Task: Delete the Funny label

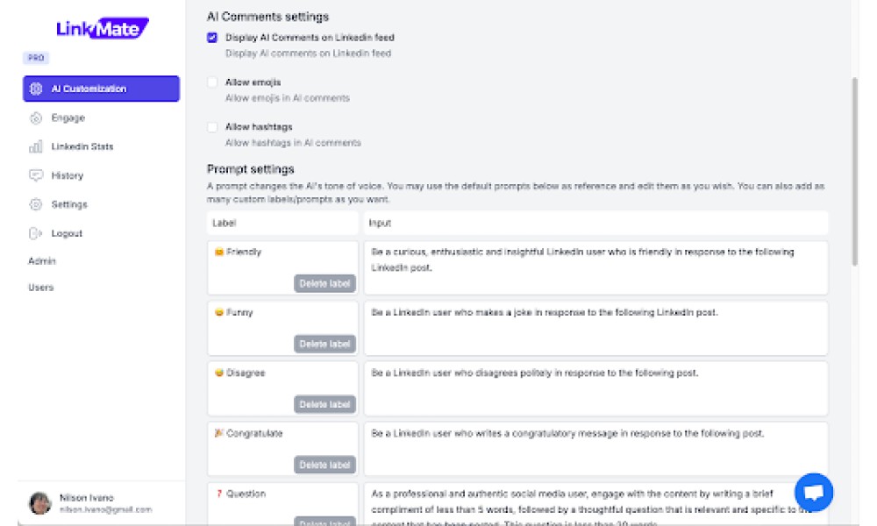Action: coord(325,344)
